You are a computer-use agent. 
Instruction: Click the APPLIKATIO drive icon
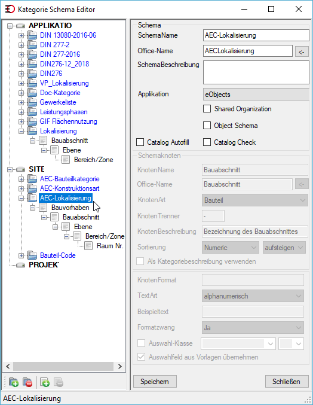(21, 26)
